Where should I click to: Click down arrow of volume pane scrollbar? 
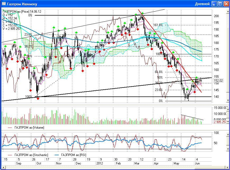tap(228, 122)
